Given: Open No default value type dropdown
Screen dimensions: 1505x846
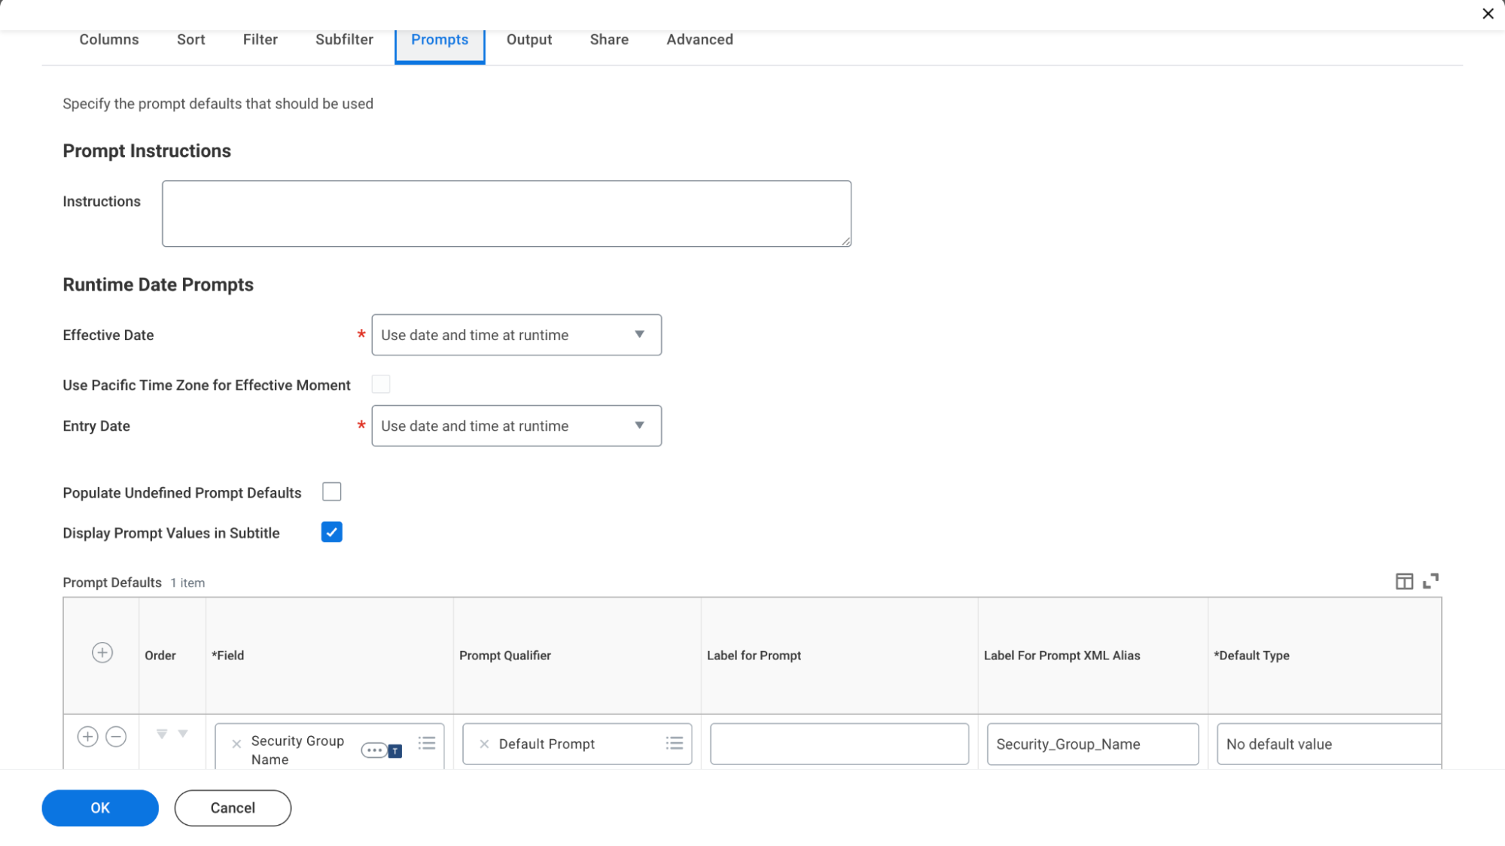Looking at the screenshot, I should pos(1328,744).
